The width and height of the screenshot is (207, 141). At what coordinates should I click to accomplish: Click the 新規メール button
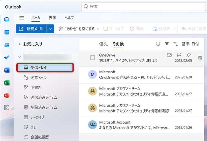click(x=31, y=29)
